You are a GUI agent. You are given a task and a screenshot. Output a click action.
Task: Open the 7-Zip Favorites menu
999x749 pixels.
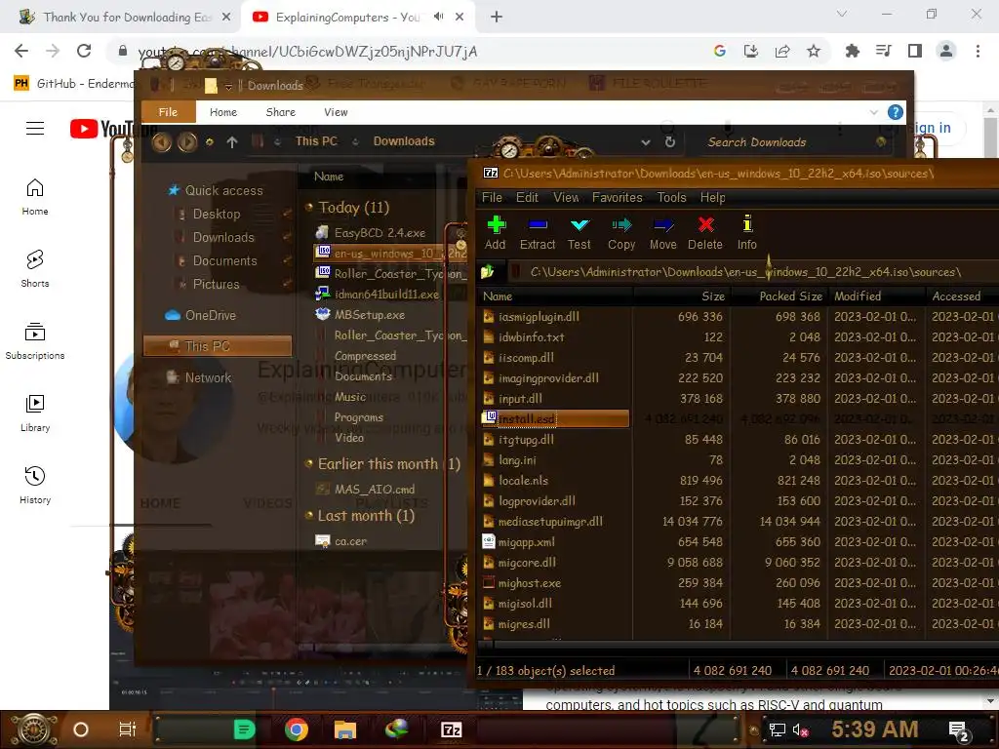tap(617, 197)
